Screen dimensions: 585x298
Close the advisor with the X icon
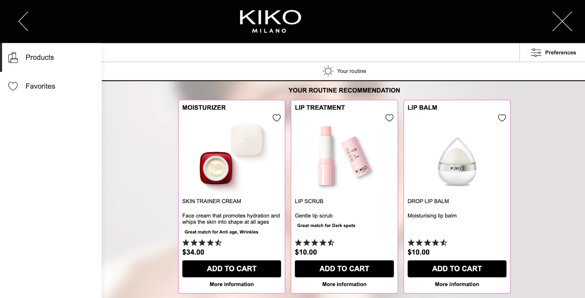click(x=562, y=21)
